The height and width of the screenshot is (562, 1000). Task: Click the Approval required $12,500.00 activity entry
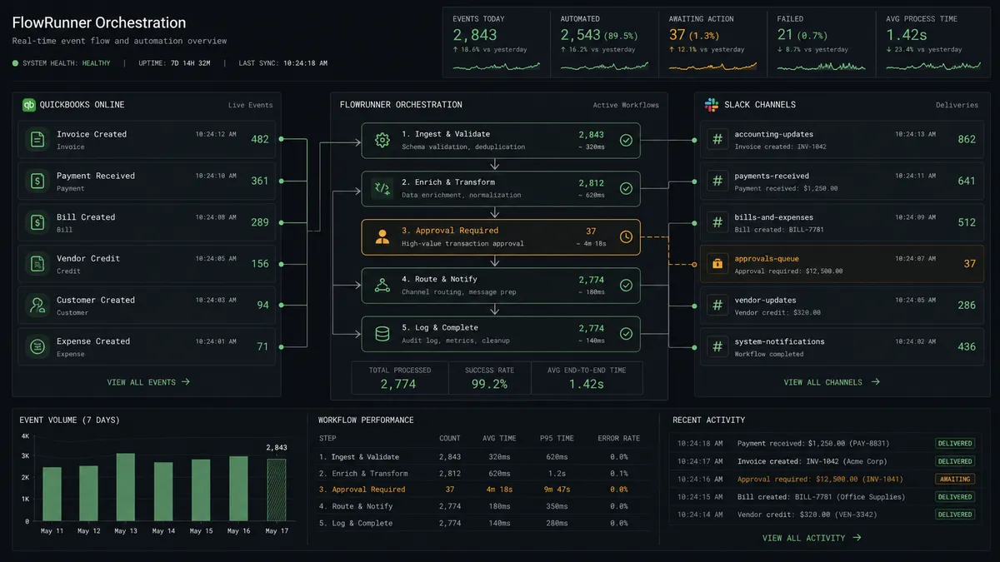825,479
